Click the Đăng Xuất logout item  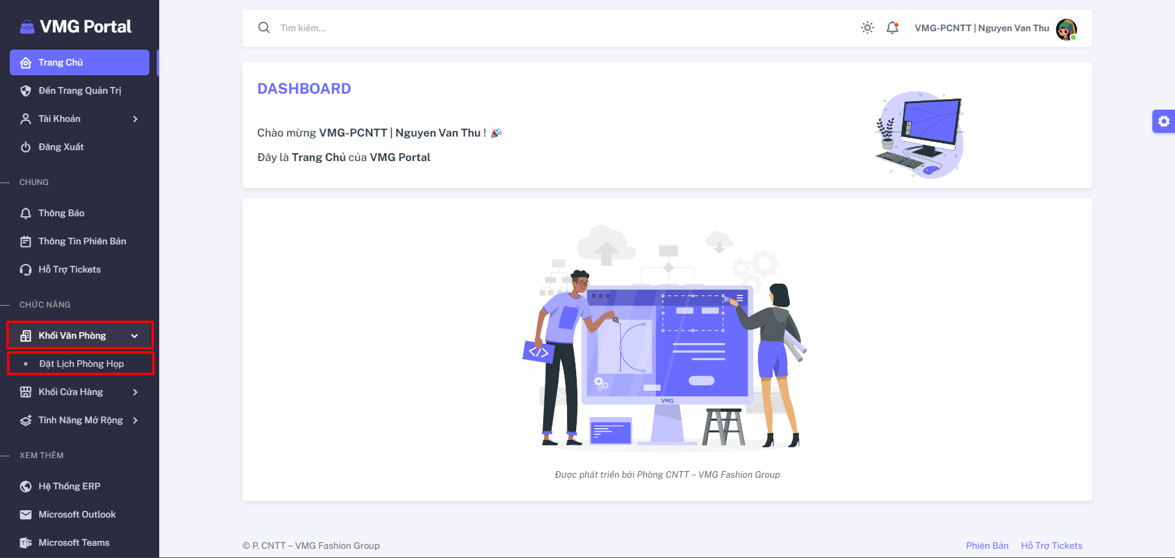80,147
